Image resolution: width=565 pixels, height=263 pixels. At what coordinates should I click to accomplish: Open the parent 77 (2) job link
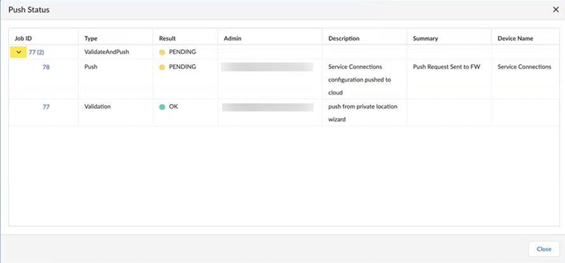[x=36, y=52]
